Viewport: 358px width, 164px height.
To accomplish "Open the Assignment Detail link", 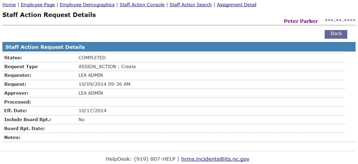I will pos(237,5).
